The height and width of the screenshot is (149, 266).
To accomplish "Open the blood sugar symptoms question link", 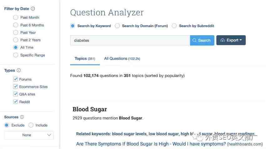I will [151, 144].
